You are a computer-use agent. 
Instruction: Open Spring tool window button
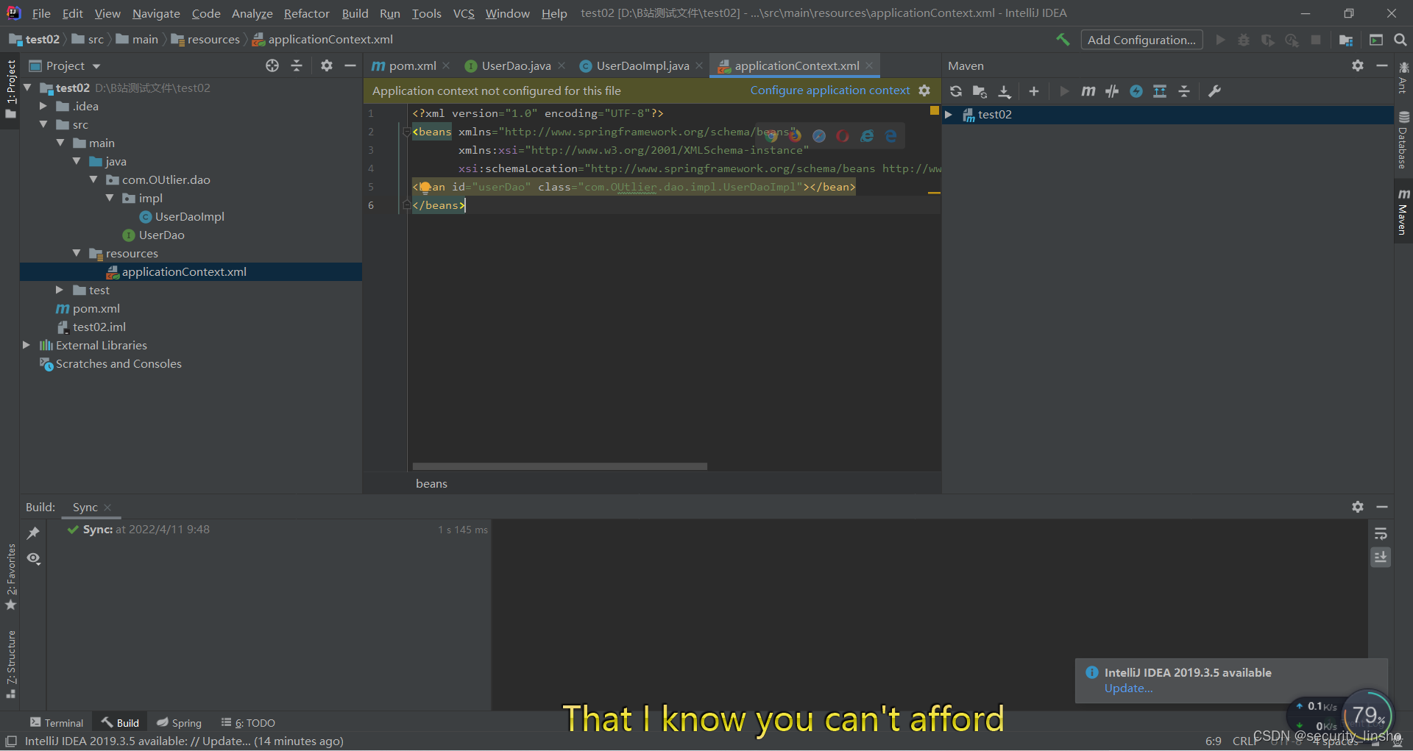point(179,723)
